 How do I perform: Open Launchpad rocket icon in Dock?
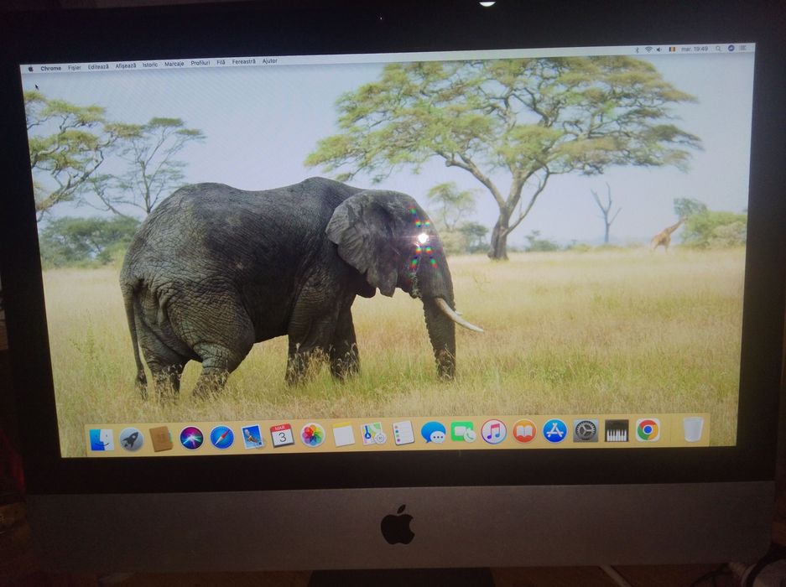(x=132, y=439)
